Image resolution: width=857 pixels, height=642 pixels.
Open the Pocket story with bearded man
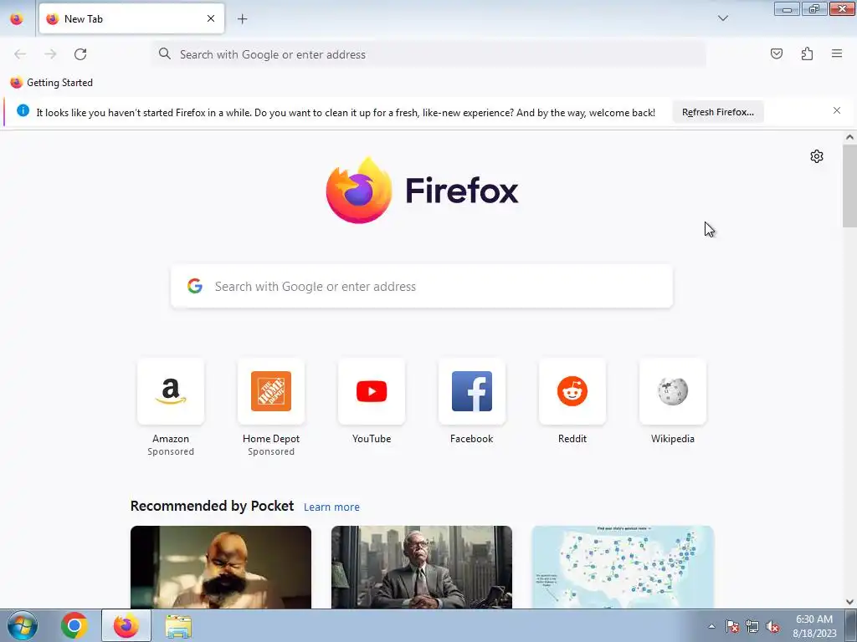pyautogui.click(x=221, y=568)
